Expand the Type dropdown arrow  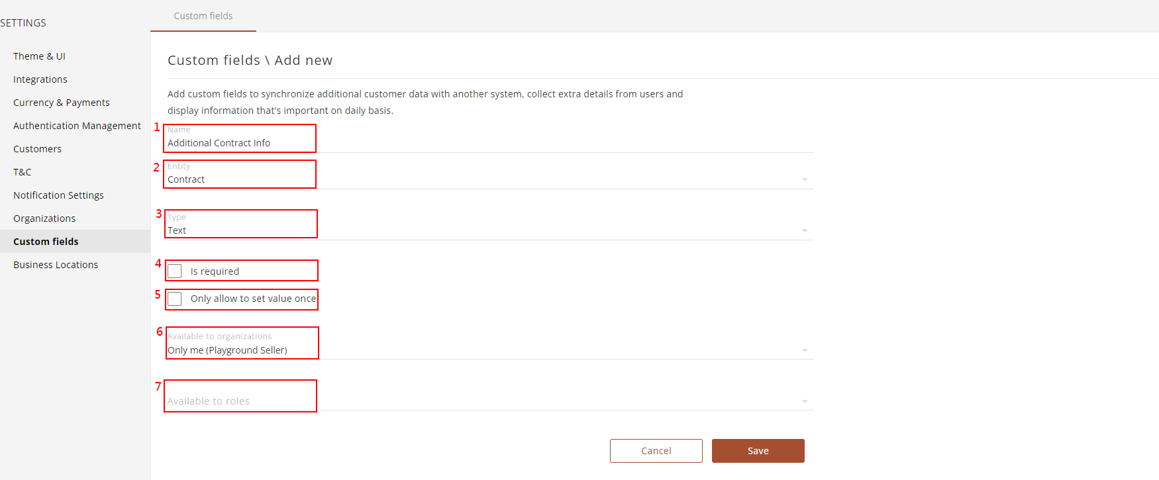pos(805,230)
